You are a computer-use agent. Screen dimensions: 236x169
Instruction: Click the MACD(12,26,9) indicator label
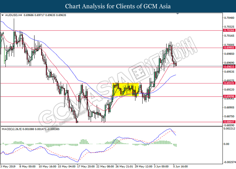tap(11, 129)
